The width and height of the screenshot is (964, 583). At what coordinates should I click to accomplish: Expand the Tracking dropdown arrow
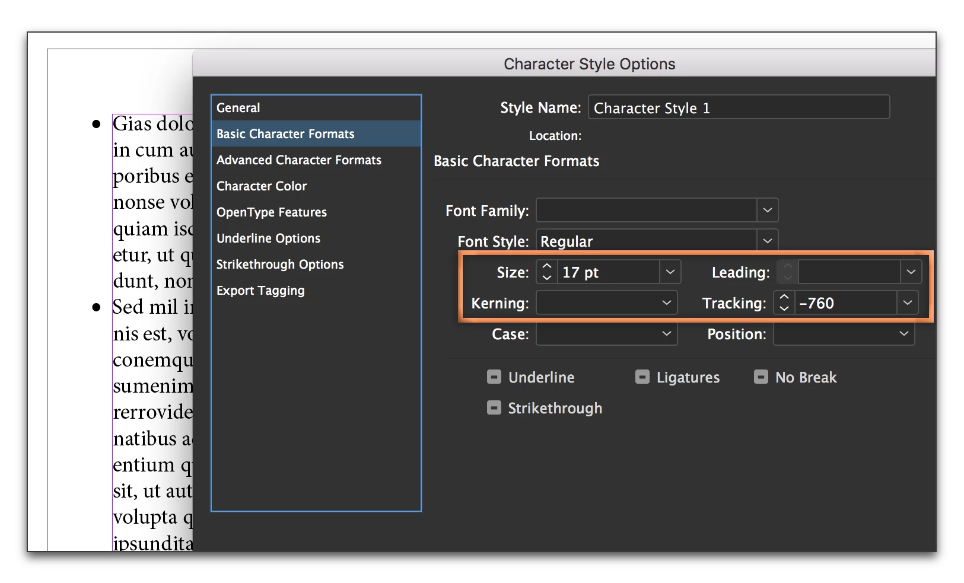(908, 303)
